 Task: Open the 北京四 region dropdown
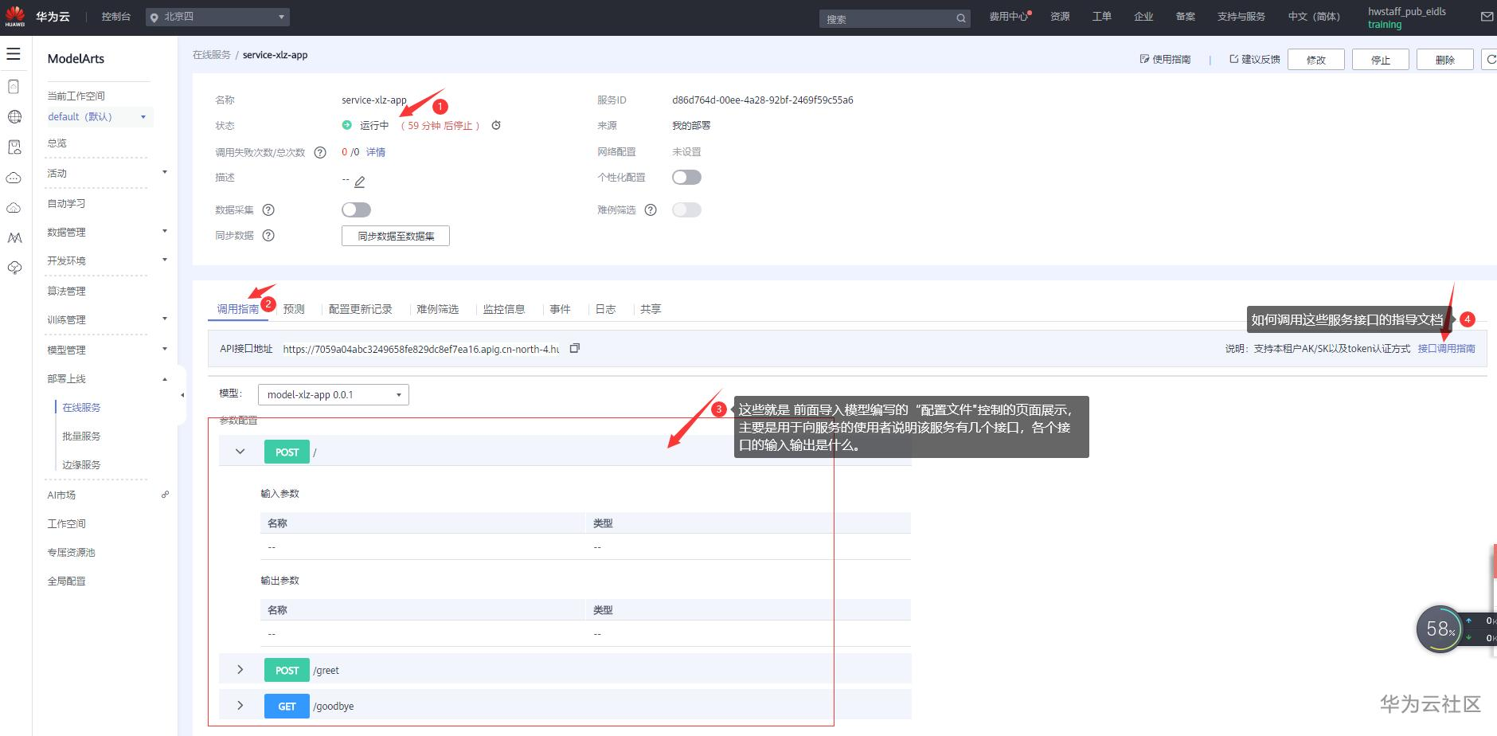pyautogui.click(x=217, y=17)
